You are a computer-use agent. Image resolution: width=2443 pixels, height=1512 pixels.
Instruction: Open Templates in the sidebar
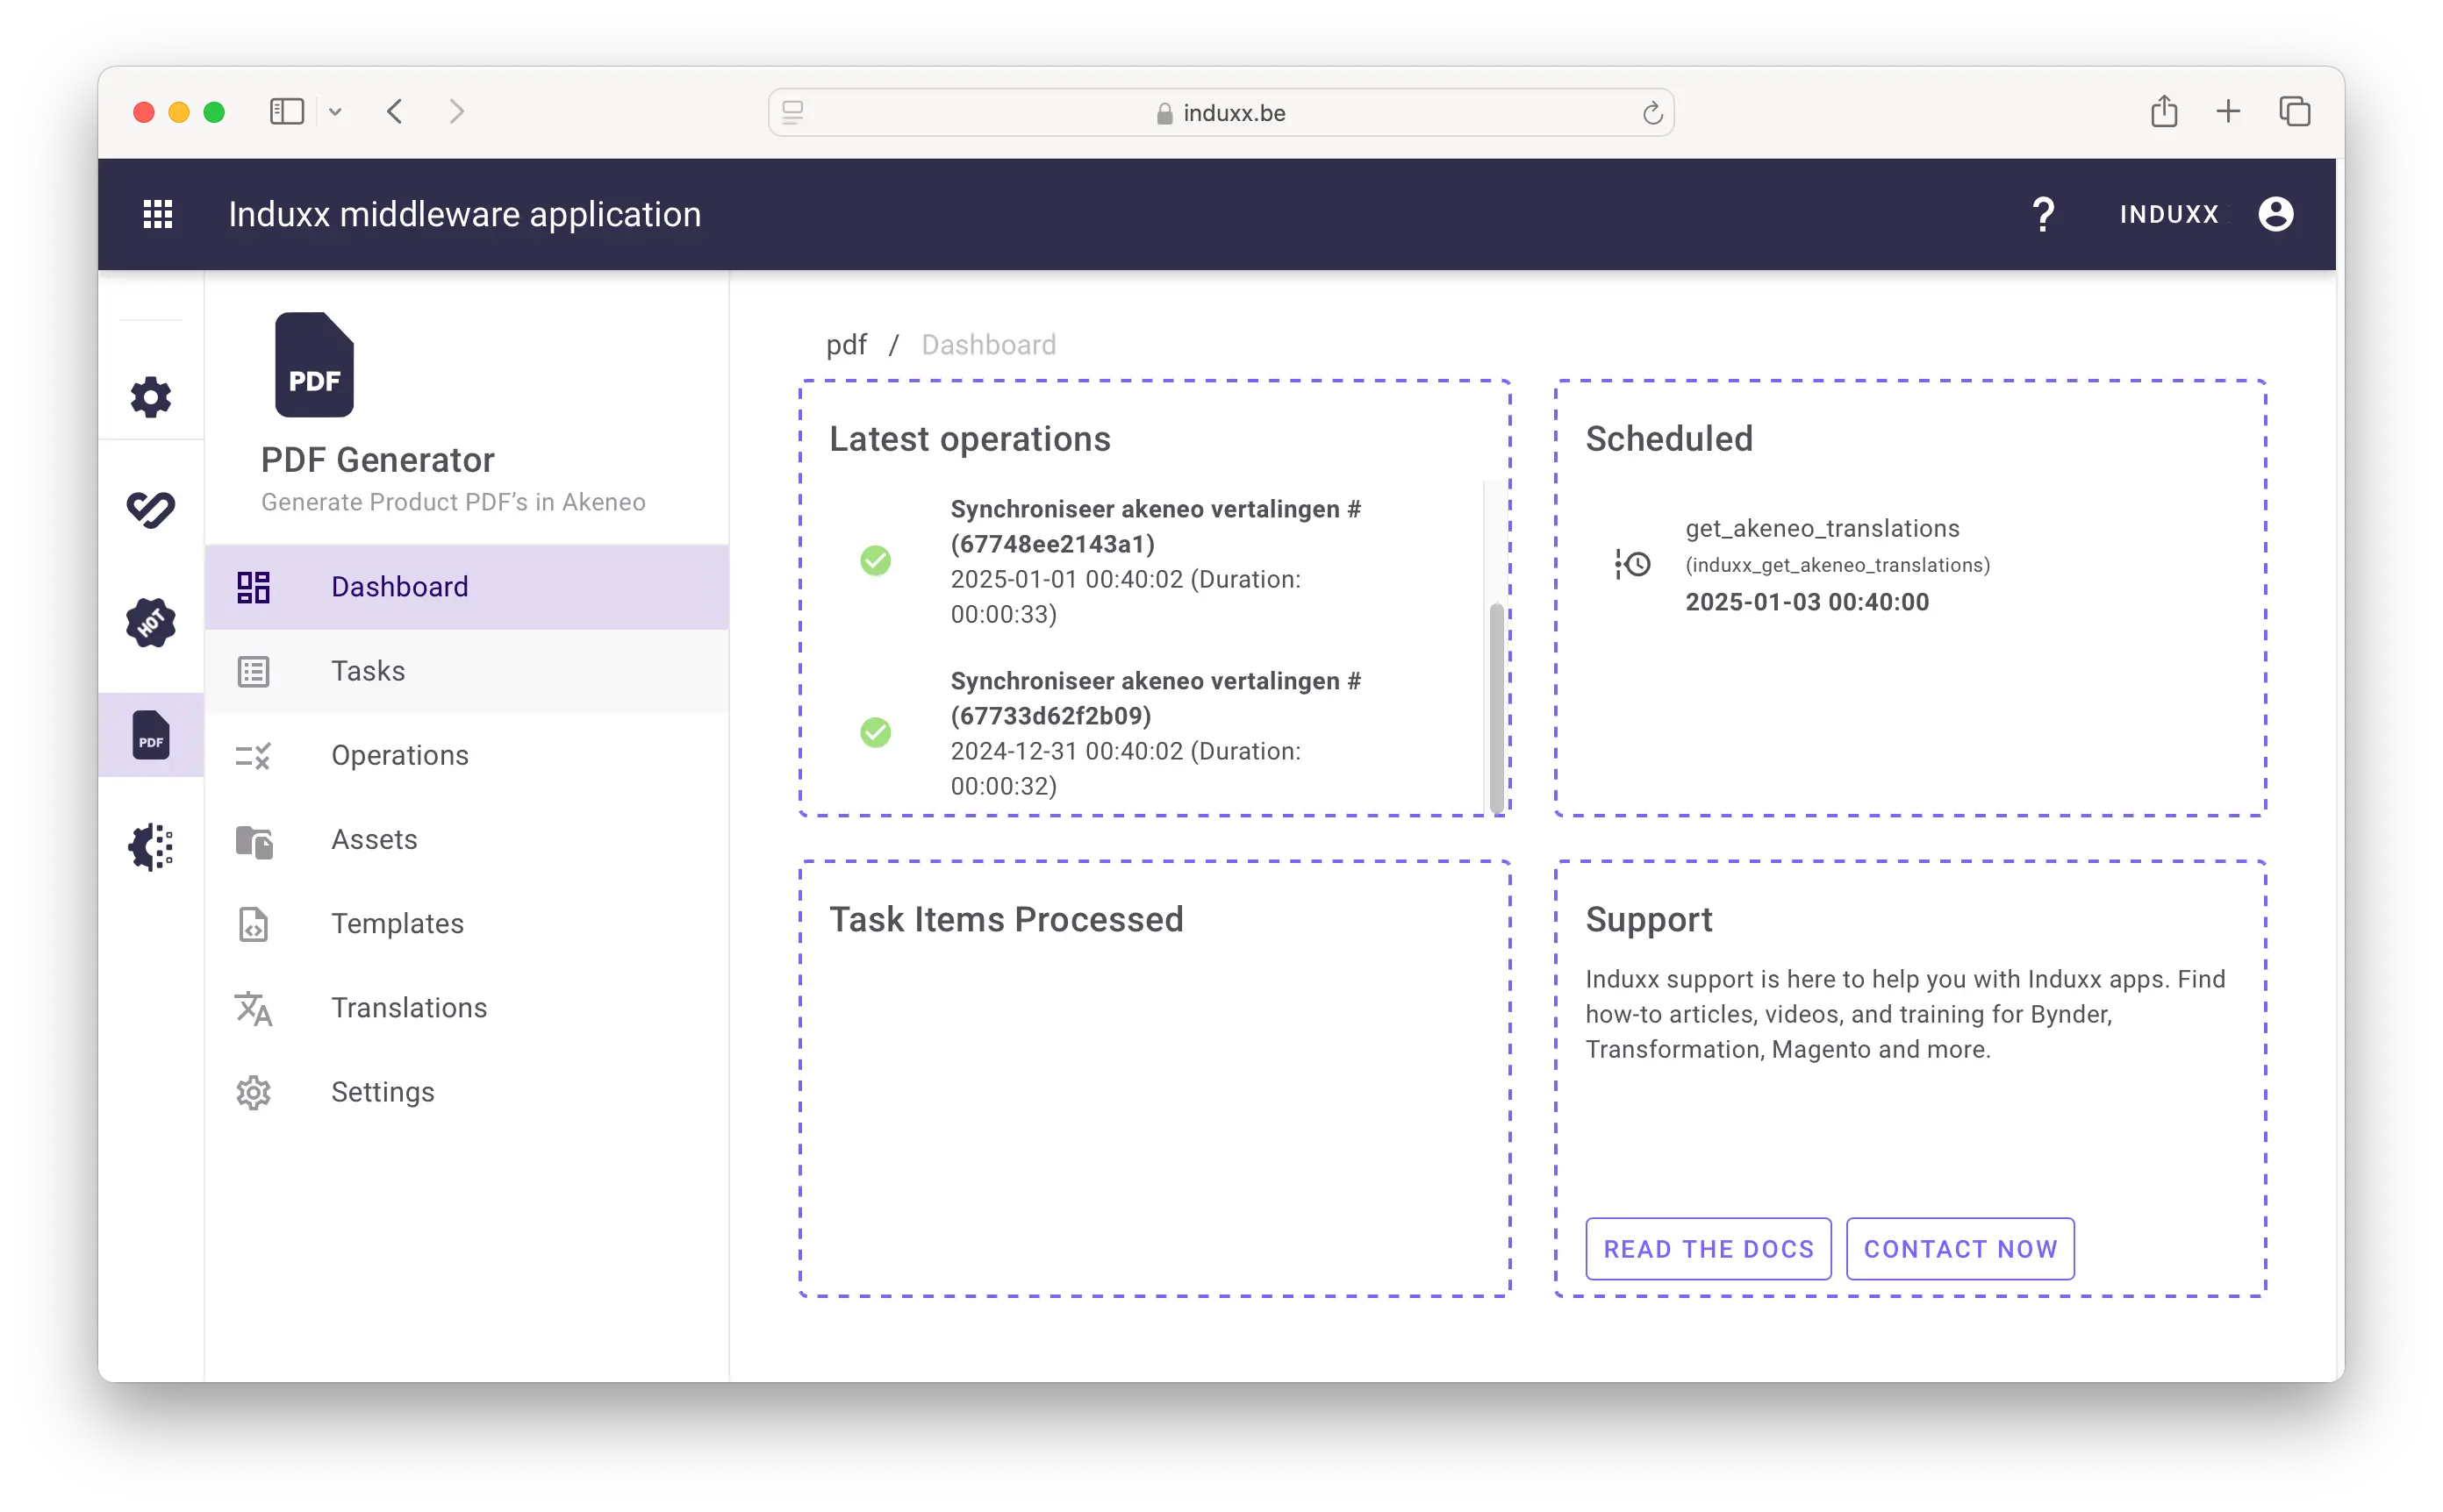tap(398, 923)
